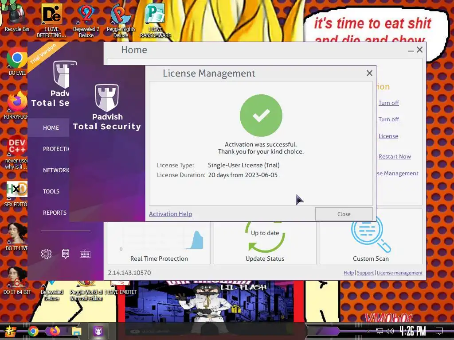
Task: Click the green activation success checkmark
Action: click(261, 116)
